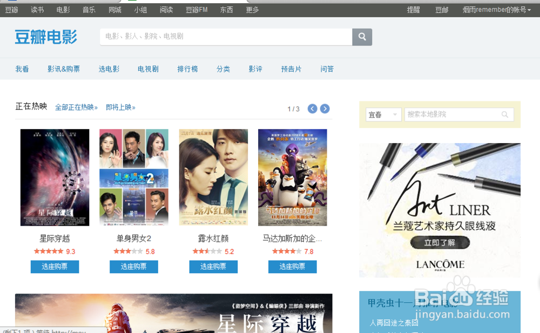Screen dimensions: 540x333
Task: Open 同城 in the top bar
Action: [x=114, y=10]
